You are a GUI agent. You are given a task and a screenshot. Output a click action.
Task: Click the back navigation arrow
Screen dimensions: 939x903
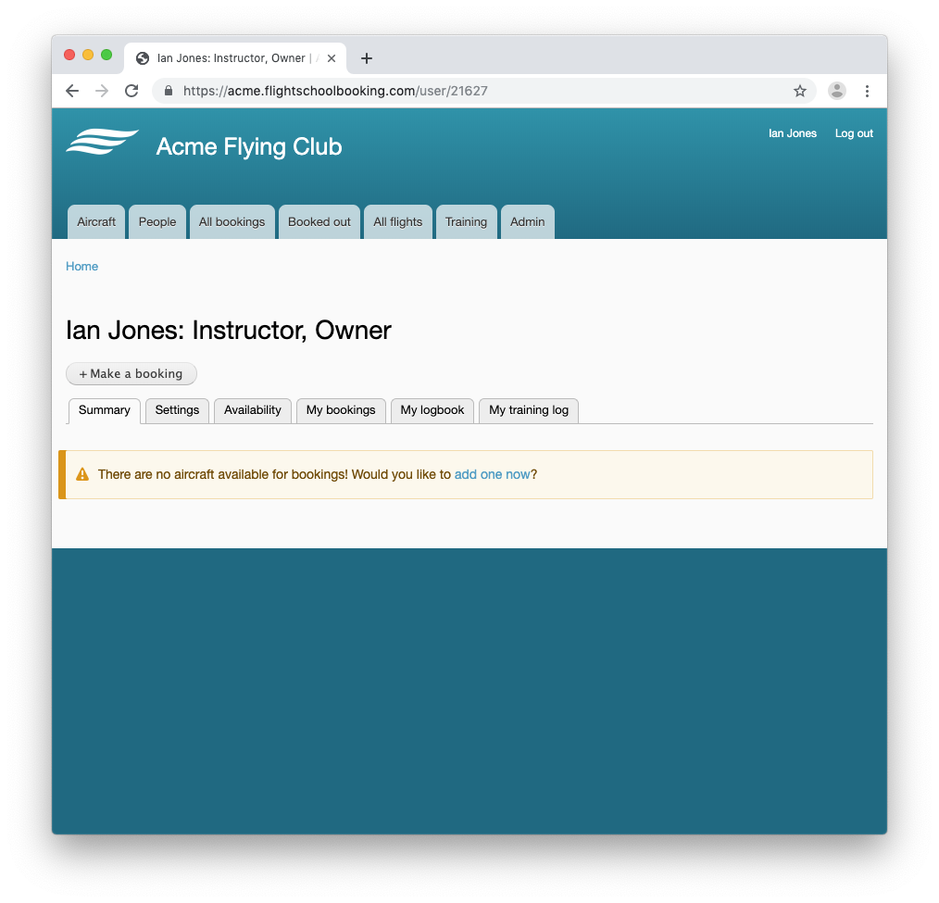pos(72,91)
